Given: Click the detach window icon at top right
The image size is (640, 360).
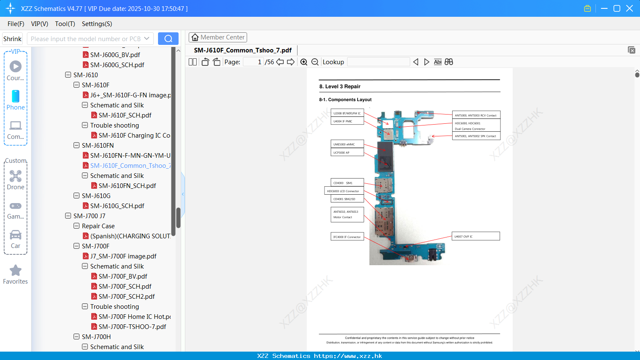Looking at the screenshot, I should tap(631, 50).
